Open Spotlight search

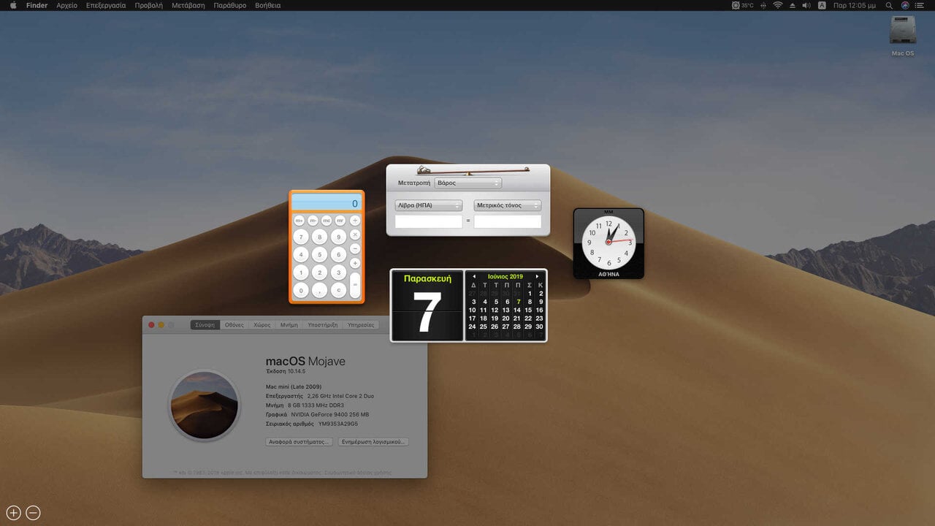889,5
